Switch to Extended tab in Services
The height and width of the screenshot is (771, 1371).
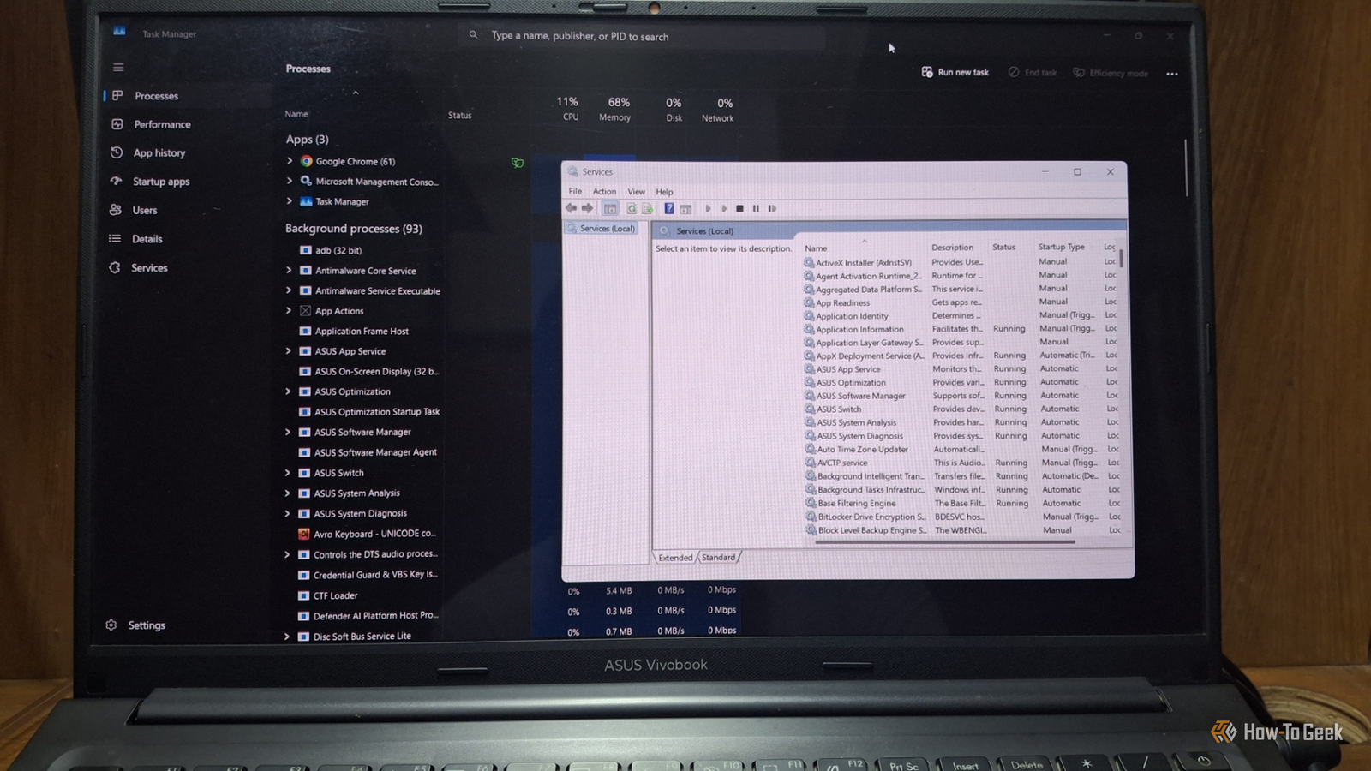point(675,557)
